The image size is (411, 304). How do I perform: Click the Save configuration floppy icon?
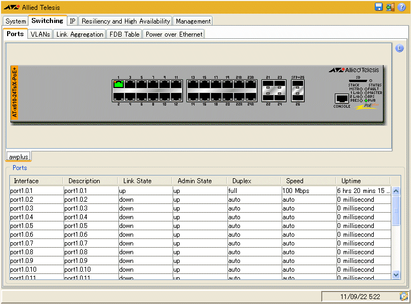[x=379, y=7]
